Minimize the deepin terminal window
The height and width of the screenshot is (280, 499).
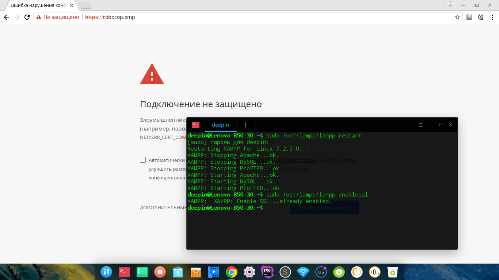[x=431, y=125]
